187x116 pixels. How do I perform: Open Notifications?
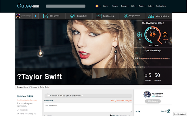click(x=161, y=6)
